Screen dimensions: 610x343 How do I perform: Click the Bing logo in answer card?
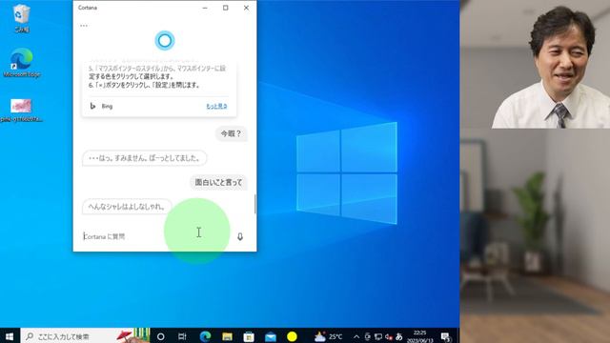click(93, 106)
